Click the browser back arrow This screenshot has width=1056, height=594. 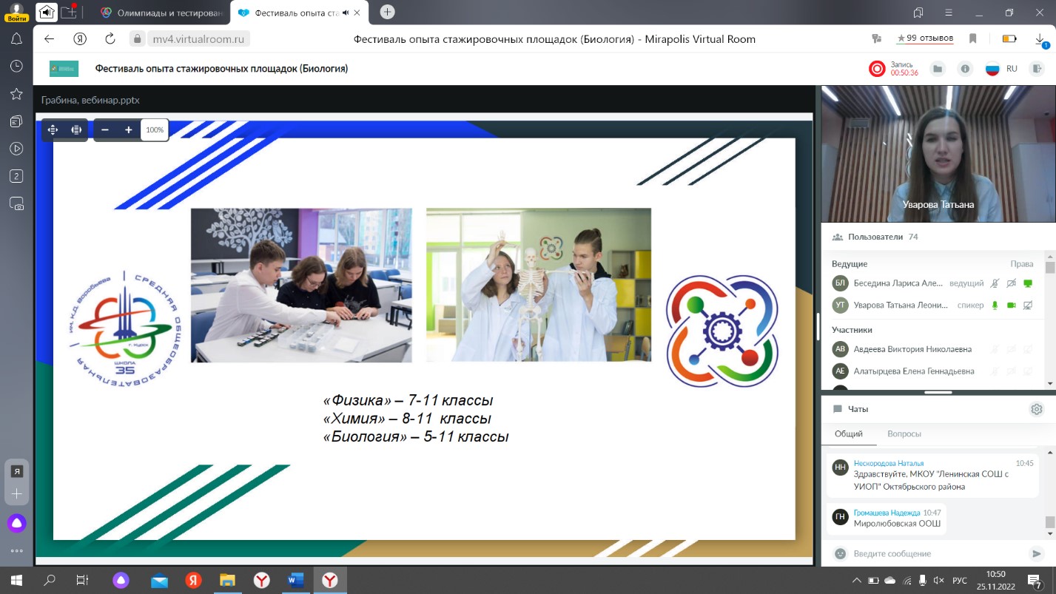tap(49, 39)
